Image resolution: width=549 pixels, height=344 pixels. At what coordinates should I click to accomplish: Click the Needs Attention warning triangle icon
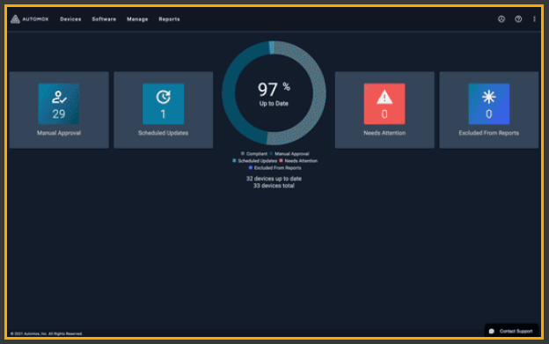click(384, 97)
